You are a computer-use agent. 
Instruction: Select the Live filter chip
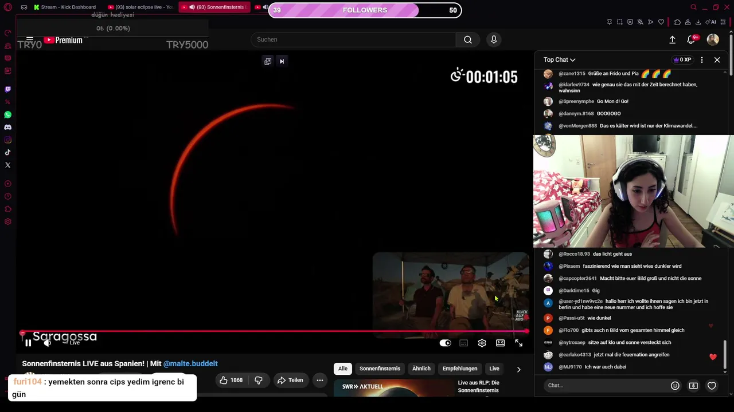[494, 369]
